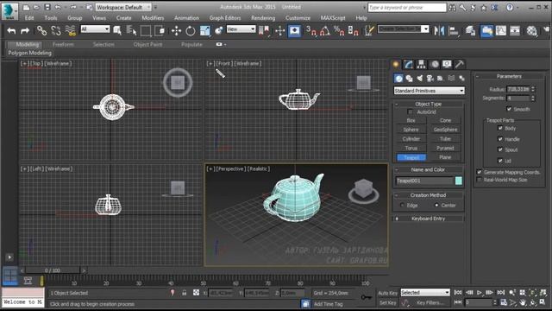Select the Lights category icon

coord(420,79)
